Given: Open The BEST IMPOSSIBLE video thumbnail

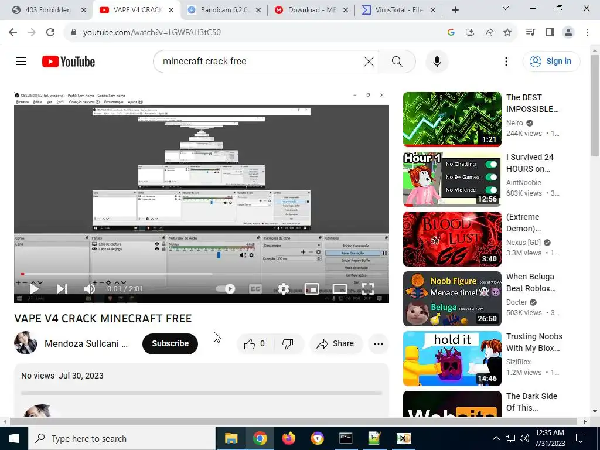Looking at the screenshot, I should pos(452,120).
